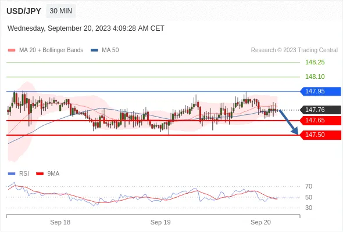Click the pink MA 20 + Bollinger Bands legend swatch
Screen dimensions: 343x232
[12, 50]
